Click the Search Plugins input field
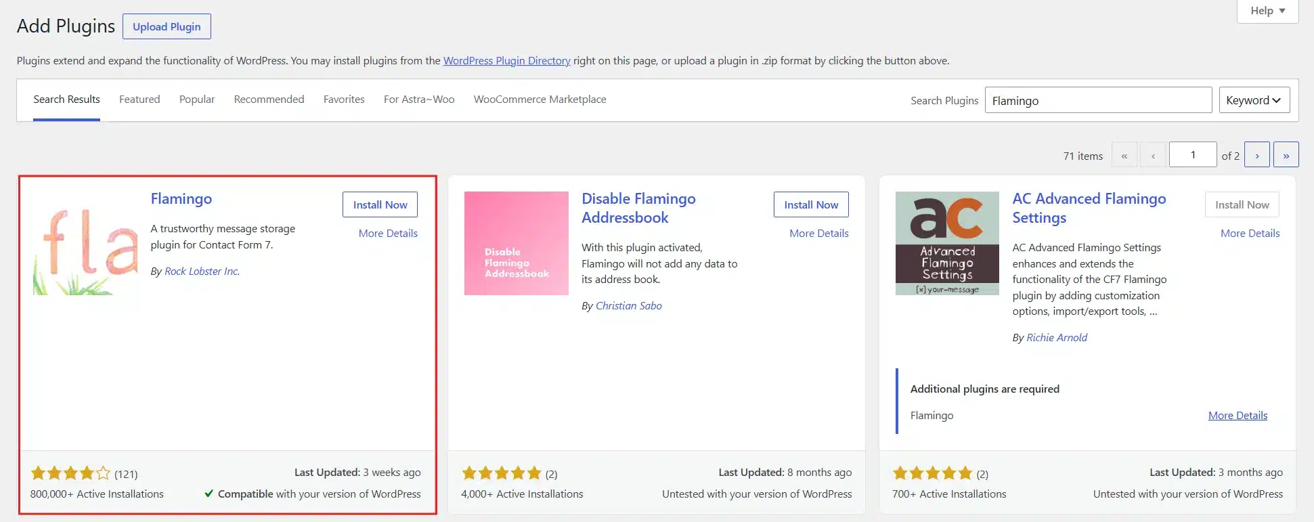 pos(1098,100)
